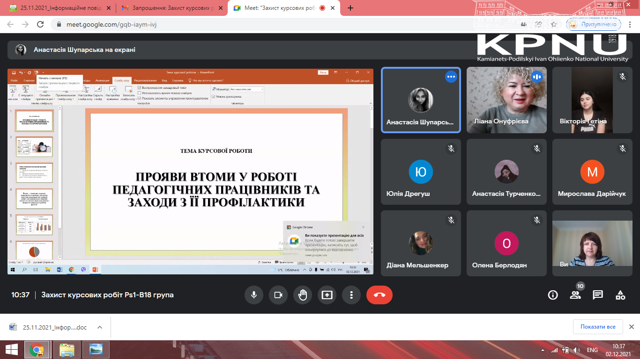
Task: Open options on Анастасія Шупарська's tile
Action: click(x=451, y=77)
